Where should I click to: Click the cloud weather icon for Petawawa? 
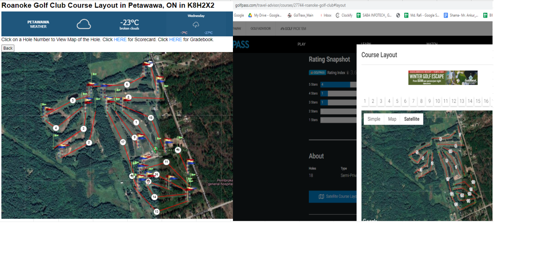(x=84, y=24)
